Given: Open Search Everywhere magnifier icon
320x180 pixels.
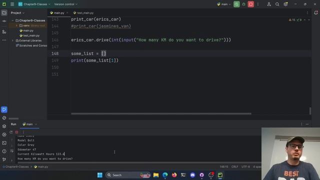Looking at the screenshot, I should tap(277, 4).
